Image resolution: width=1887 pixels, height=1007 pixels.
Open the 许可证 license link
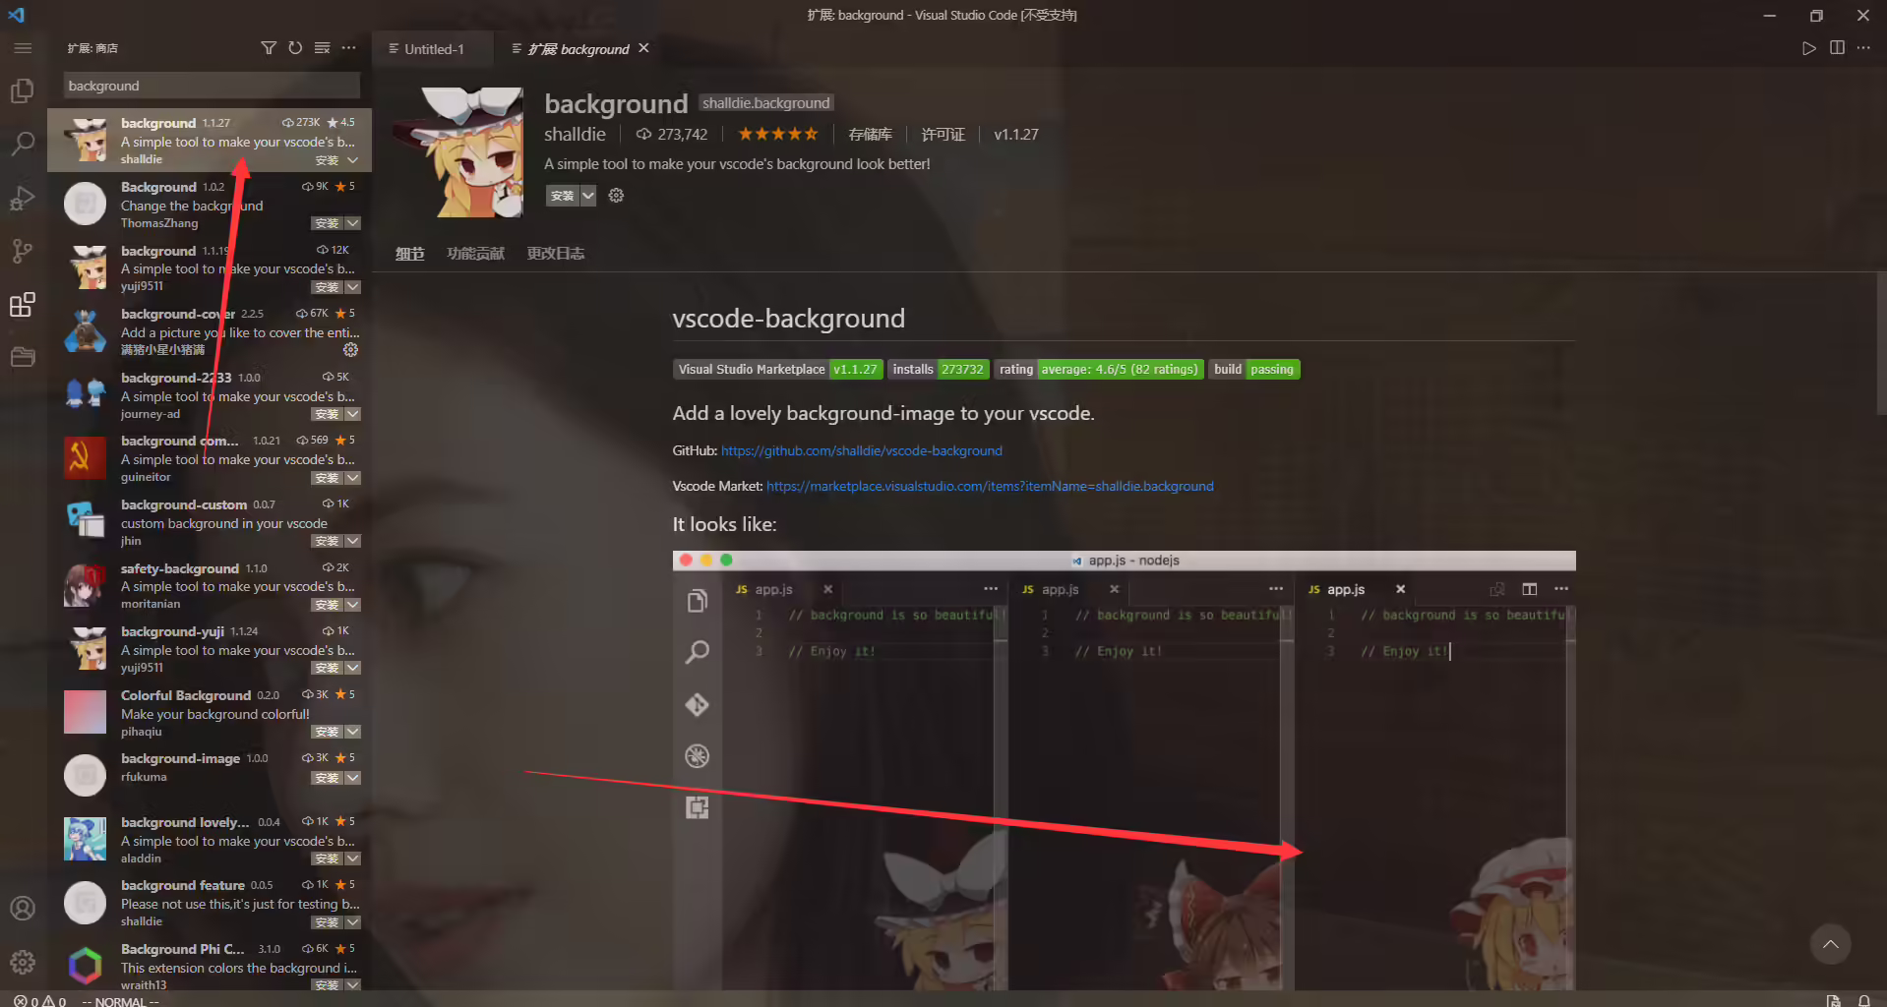(943, 135)
